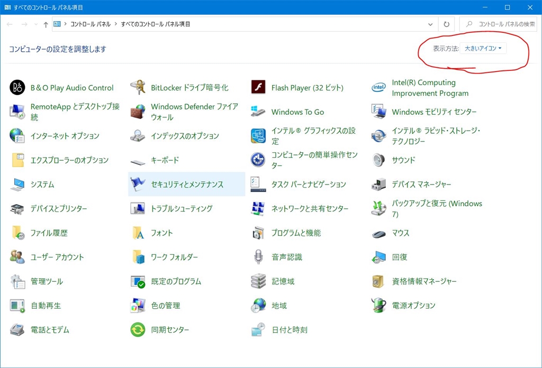Screen dimensions: 542x368
Task: Click the 電源オプション battery icon
Action: (378, 305)
